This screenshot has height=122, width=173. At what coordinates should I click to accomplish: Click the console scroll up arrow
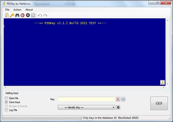pos(167,20)
